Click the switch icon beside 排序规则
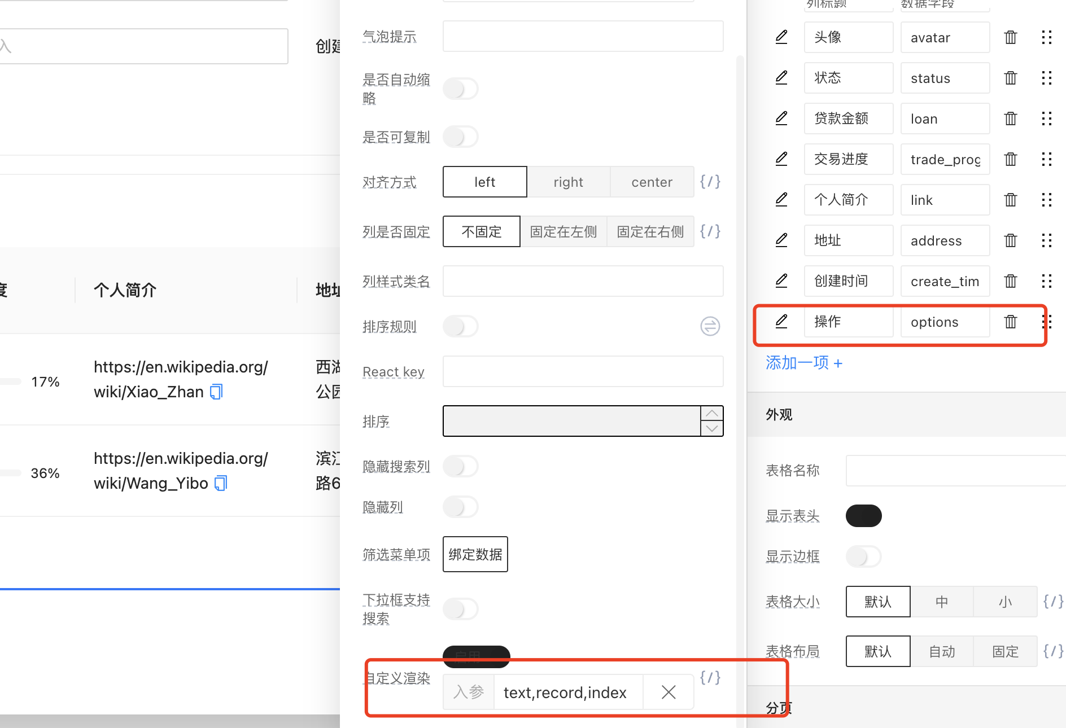Viewport: 1066px width, 728px height. click(x=710, y=326)
